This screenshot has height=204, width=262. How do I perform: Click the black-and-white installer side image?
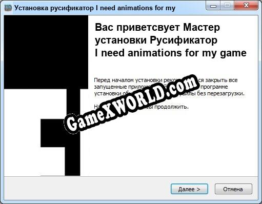46,95
